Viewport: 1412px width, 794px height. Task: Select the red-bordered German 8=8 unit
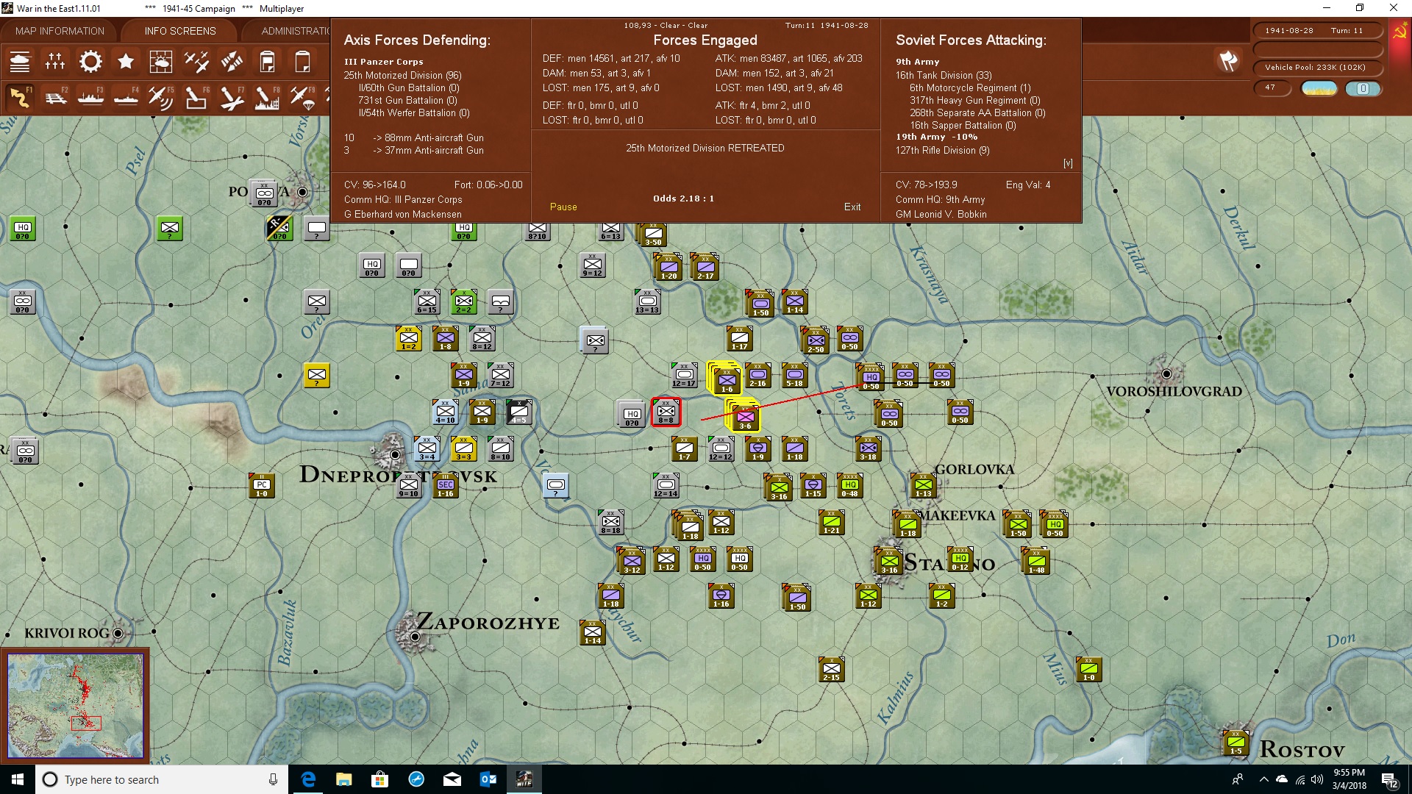click(666, 412)
